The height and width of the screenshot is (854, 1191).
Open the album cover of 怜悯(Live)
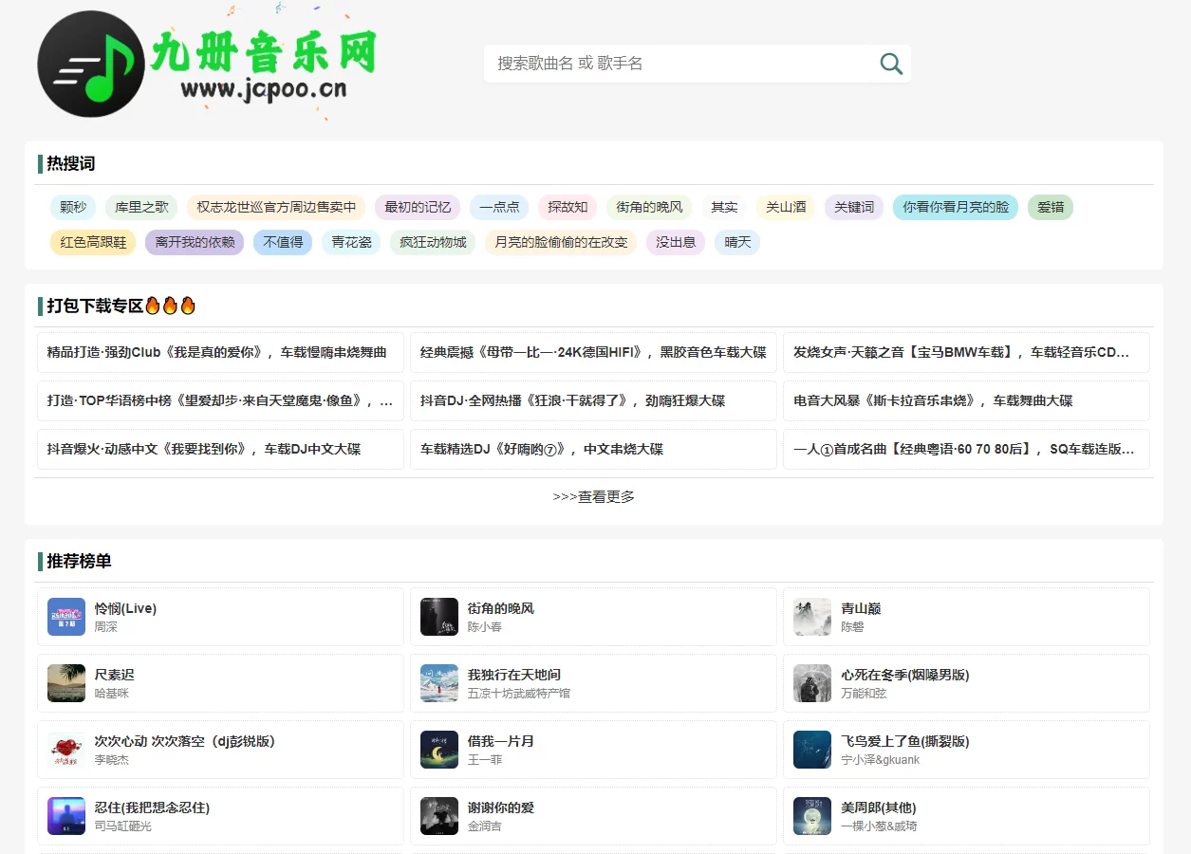click(65, 616)
